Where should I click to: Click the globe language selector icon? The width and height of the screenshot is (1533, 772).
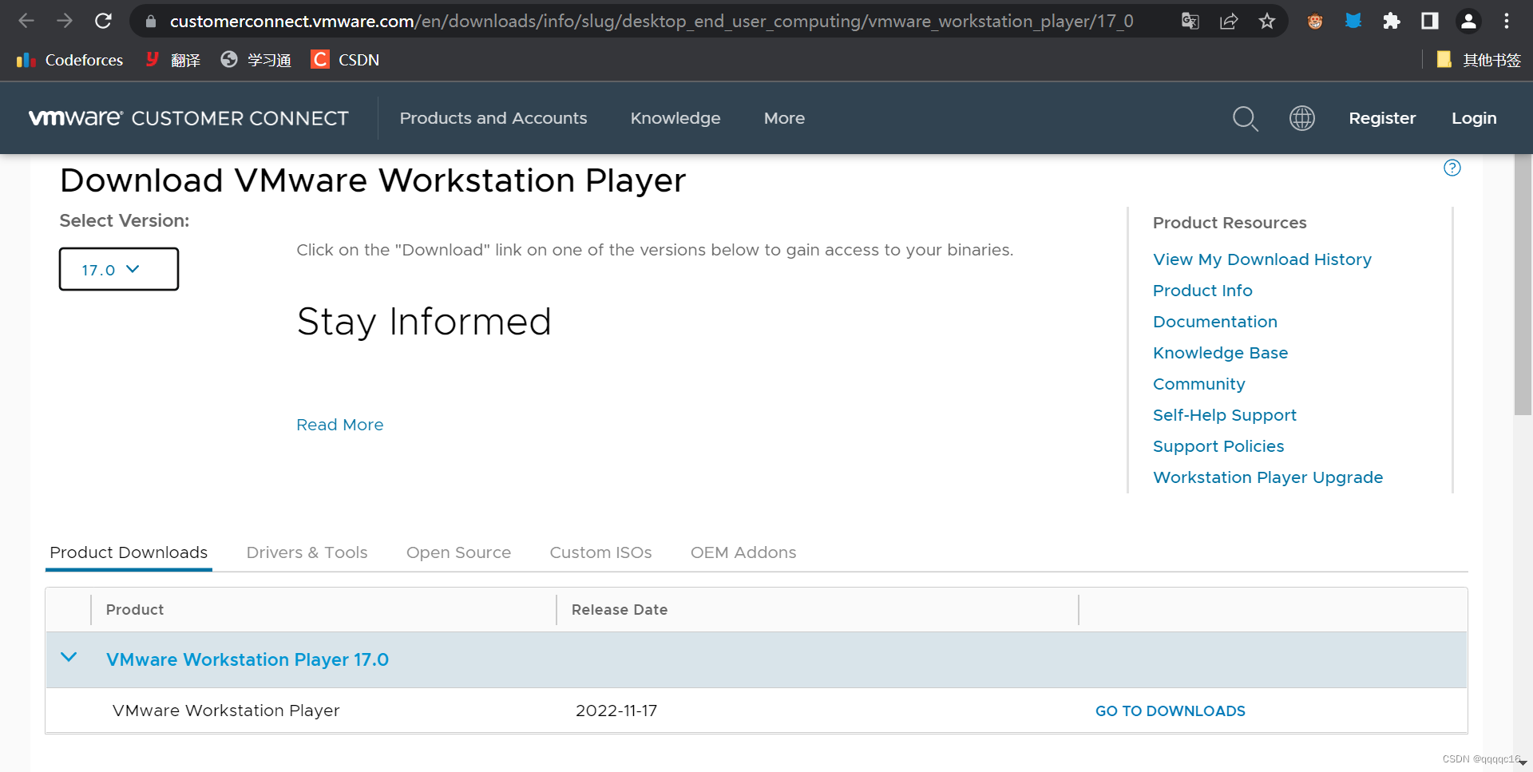(x=1301, y=118)
